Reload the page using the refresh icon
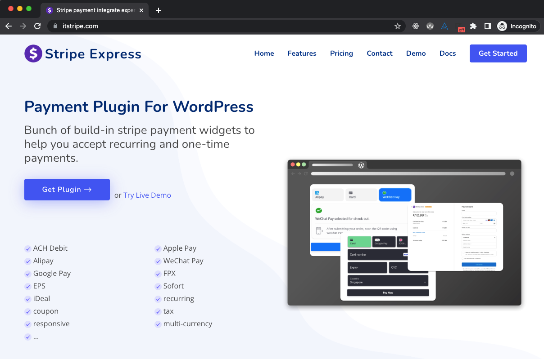The height and width of the screenshot is (359, 544). point(37,26)
